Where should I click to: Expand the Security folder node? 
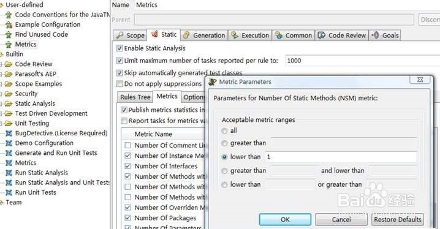point(1,94)
